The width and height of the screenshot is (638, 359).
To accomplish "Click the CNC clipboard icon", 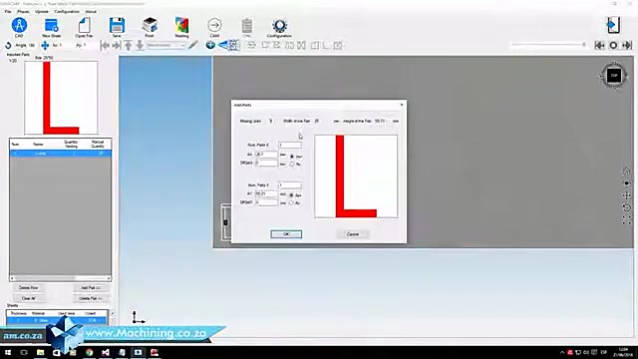I will tap(246, 26).
